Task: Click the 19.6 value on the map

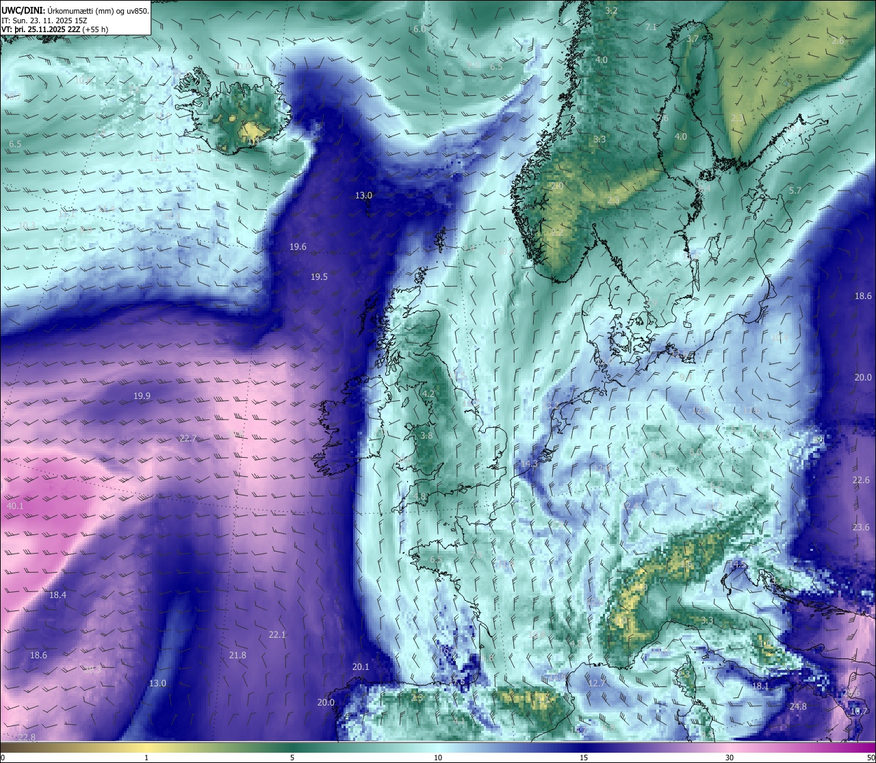Action: 298,247
